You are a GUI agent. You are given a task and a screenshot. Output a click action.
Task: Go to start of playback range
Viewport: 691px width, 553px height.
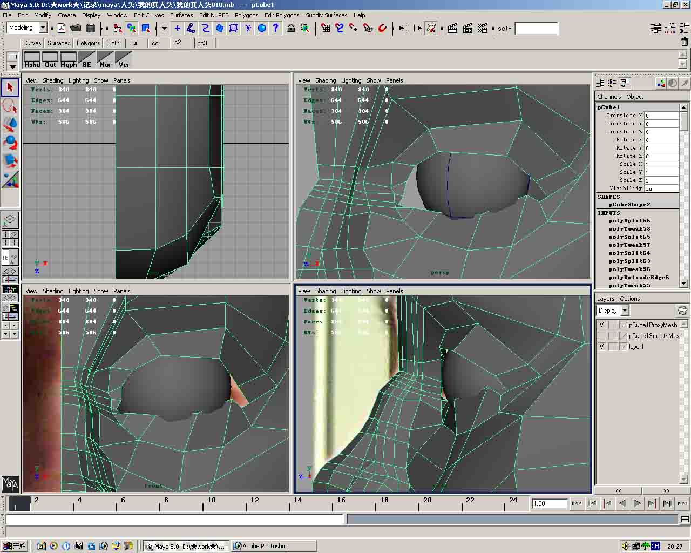click(x=577, y=503)
